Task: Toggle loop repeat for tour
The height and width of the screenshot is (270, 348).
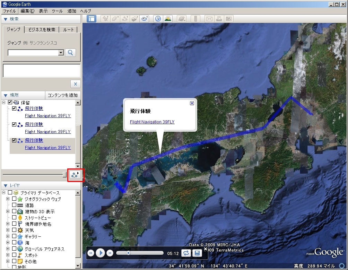Action: coord(186,253)
